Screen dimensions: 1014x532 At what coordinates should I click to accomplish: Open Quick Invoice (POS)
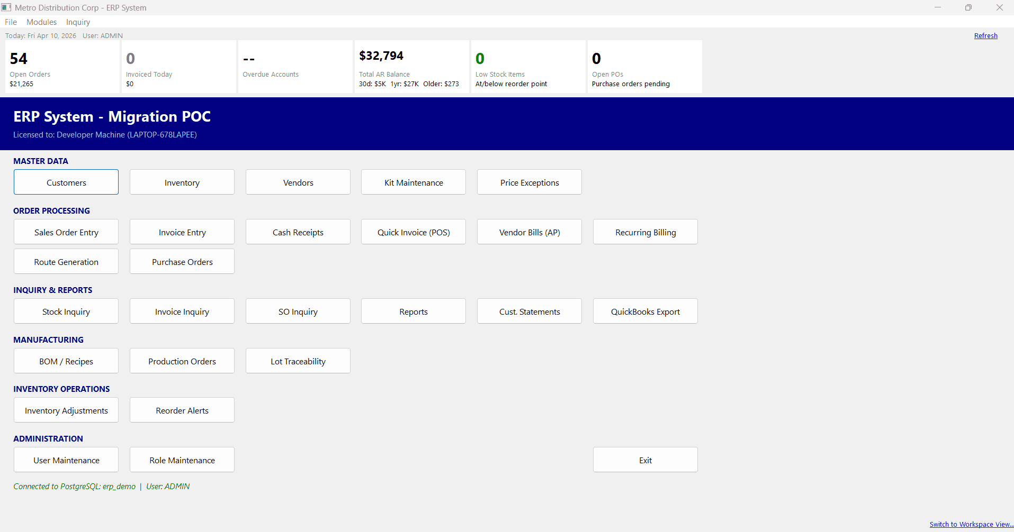pyautogui.click(x=414, y=232)
